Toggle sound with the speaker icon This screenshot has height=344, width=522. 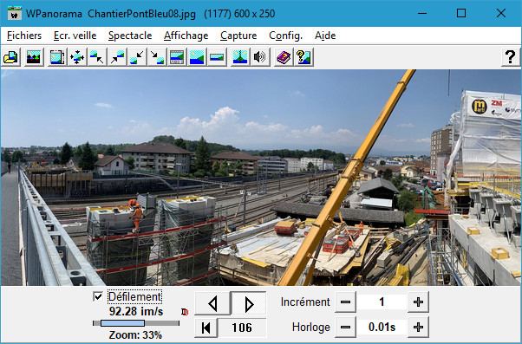(x=260, y=57)
